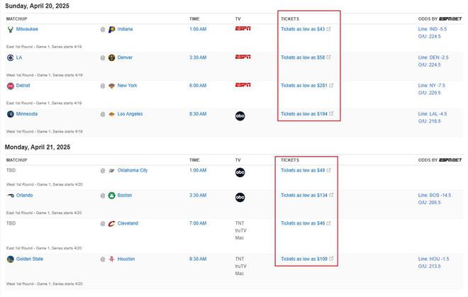
Task: Click the Houston Rockets team logo
Action: (111, 259)
